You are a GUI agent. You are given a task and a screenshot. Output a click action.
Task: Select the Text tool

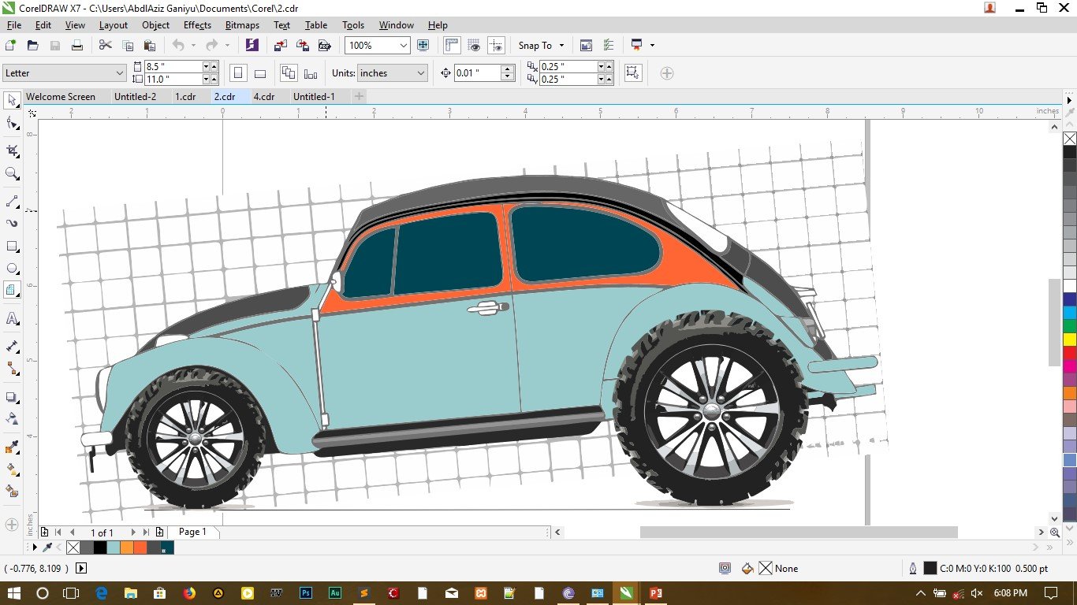pos(12,318)
